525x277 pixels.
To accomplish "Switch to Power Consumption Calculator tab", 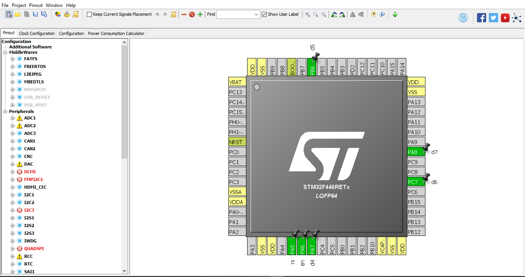I will (x=116, y=33).
